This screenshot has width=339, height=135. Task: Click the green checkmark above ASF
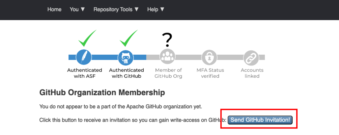pyautogui.click(x=87, y=38)
